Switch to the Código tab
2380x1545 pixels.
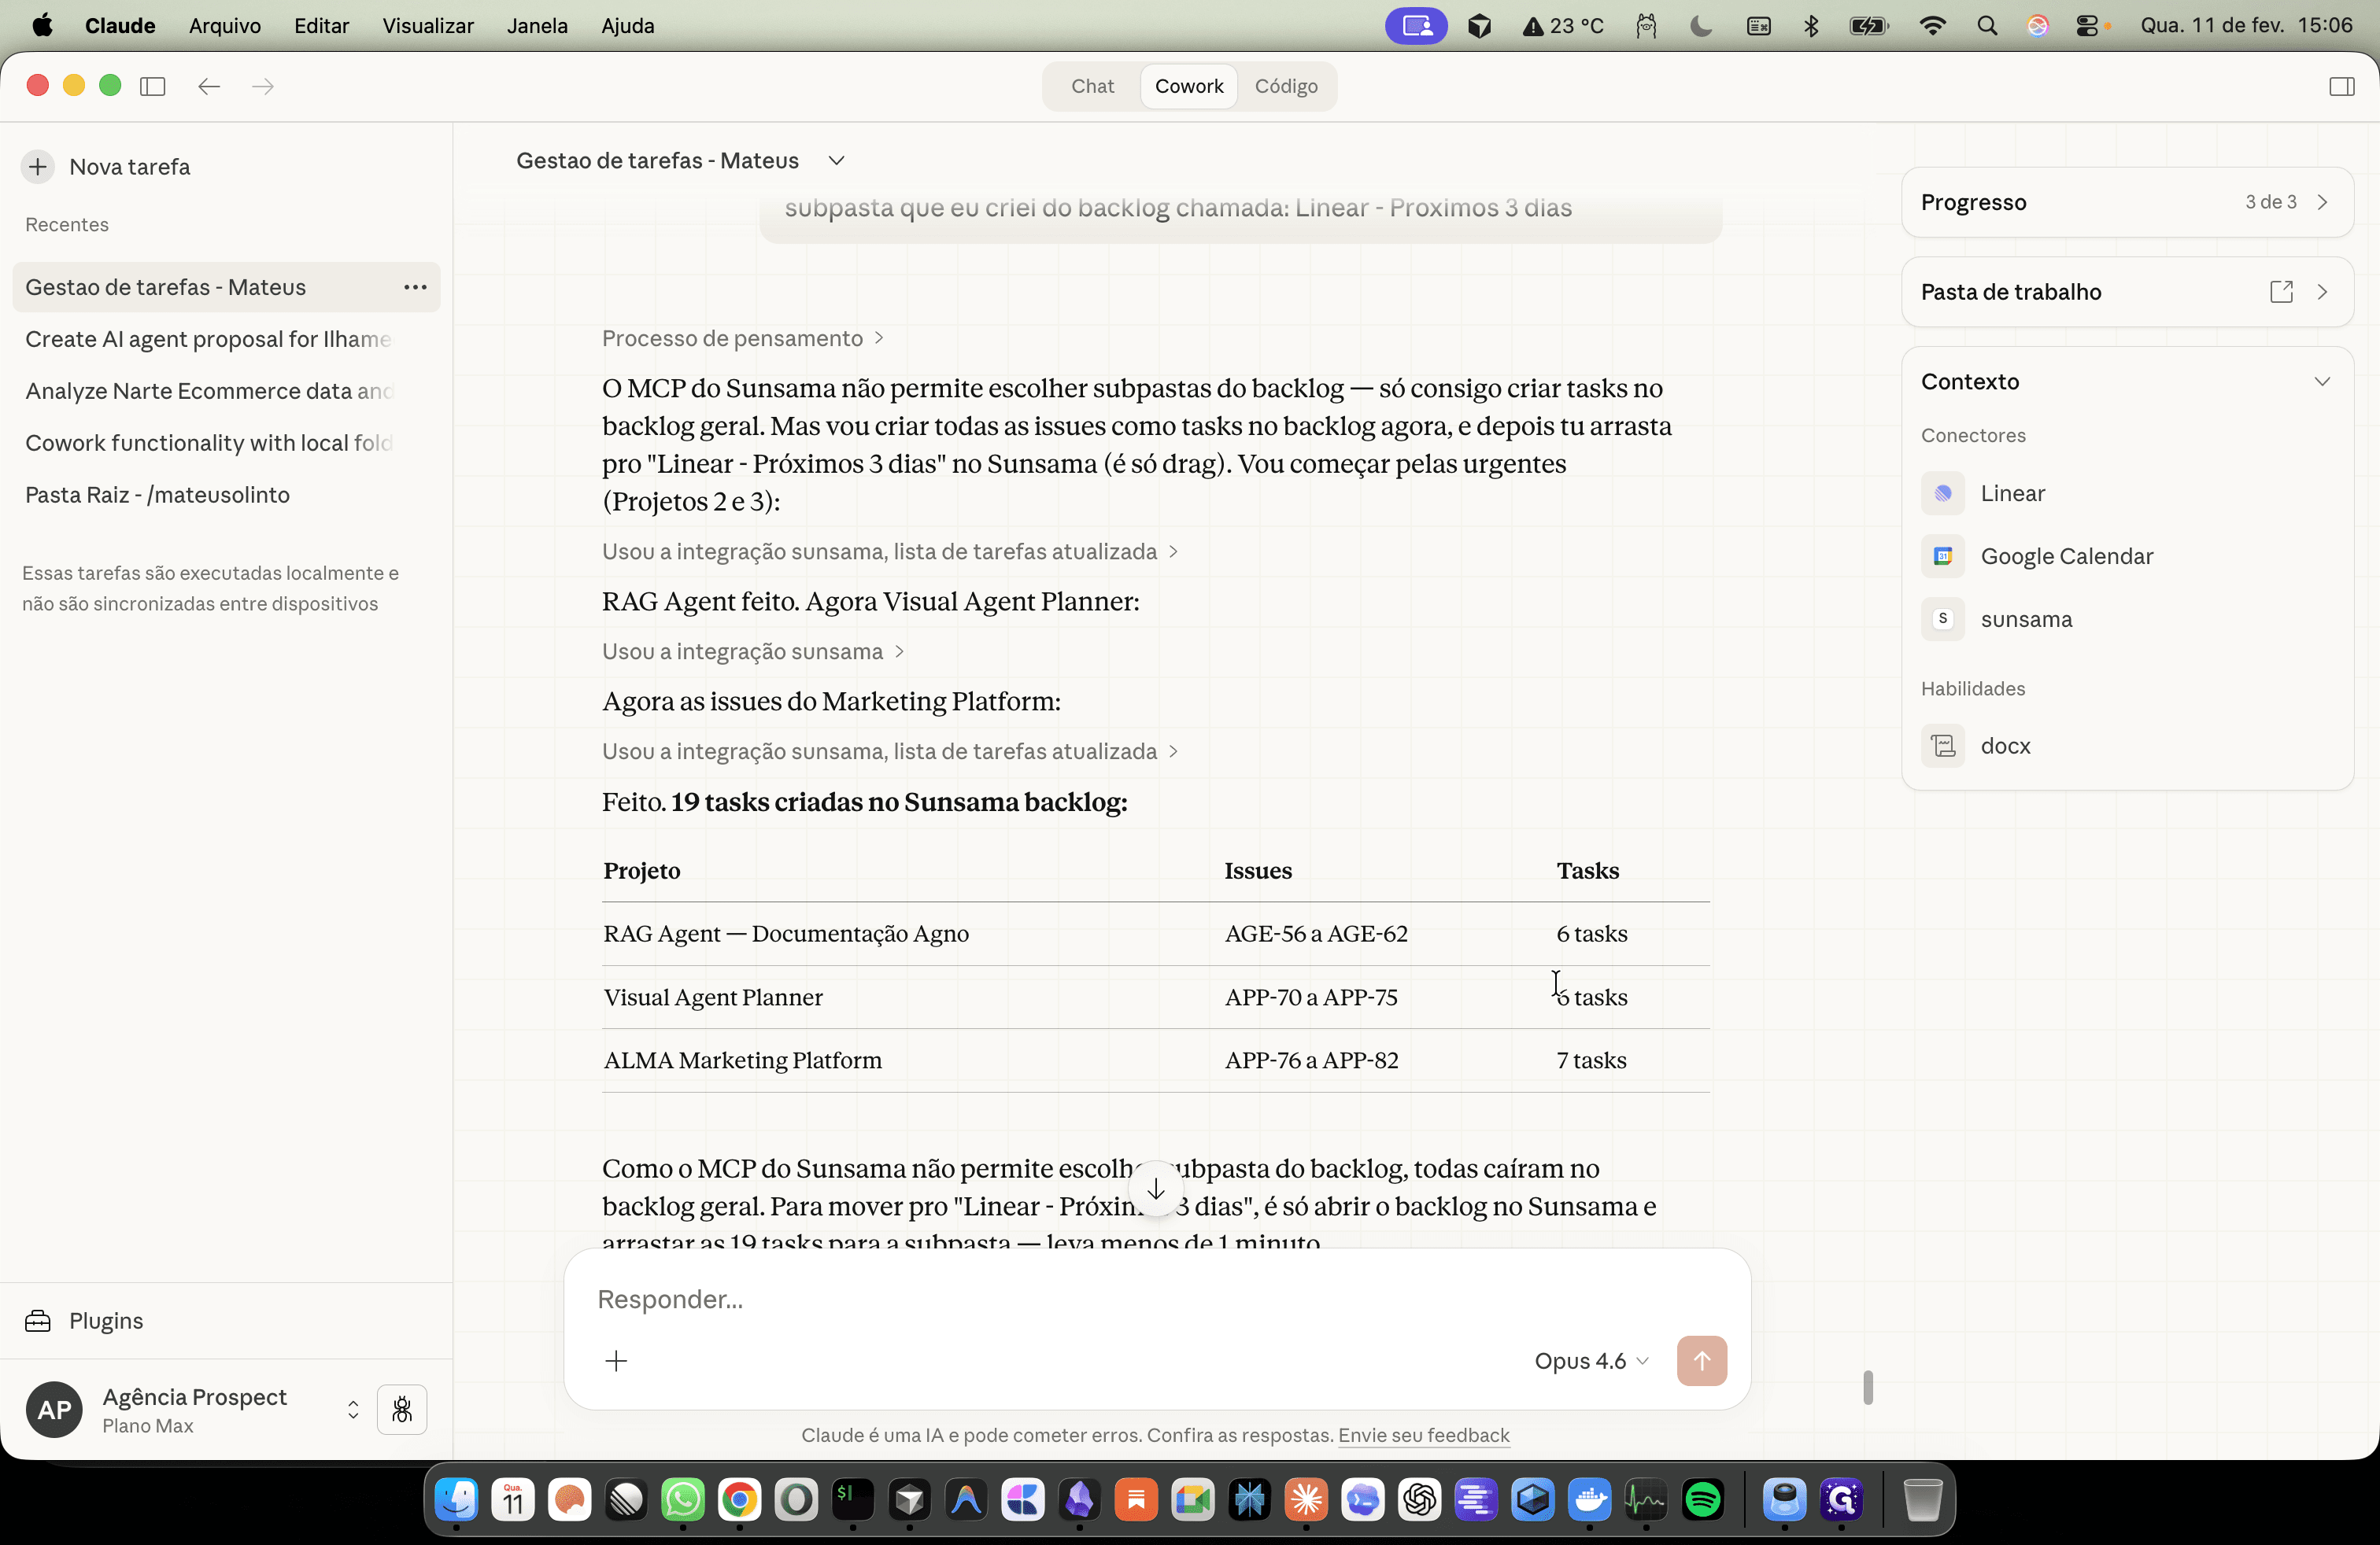[x=1286, y=86]
